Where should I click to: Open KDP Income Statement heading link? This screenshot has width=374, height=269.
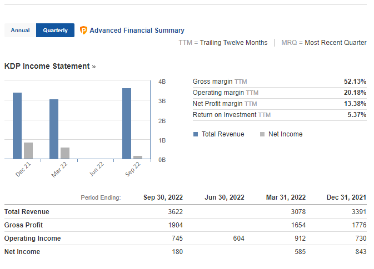point(50,66)
